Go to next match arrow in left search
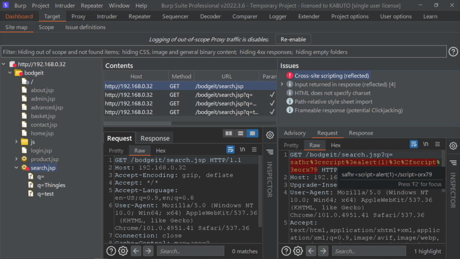Screen dimensions: 460x259 tap(148, 251)
